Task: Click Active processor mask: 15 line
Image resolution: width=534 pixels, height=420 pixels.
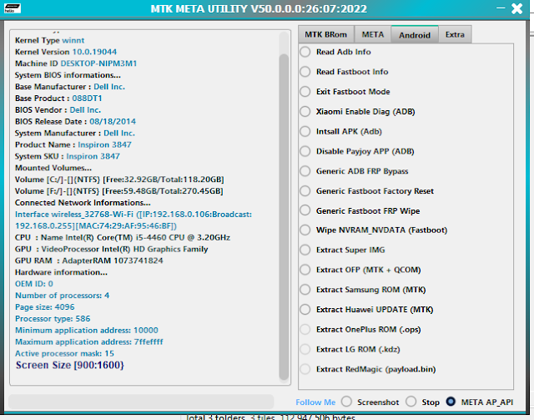Action: (x=64, y=353)
